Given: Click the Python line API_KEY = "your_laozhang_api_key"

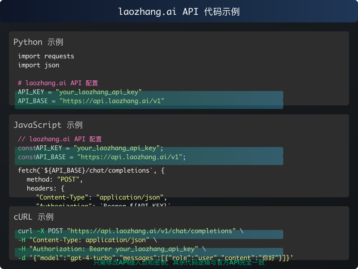Looking at the screenshot, I should (x=80, y=92).
